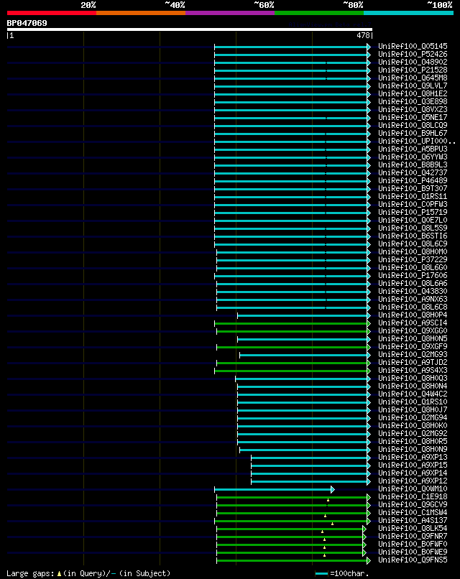Click the cyan ~100% identity legend bar

pyautogui.click(x=408, y=13)
